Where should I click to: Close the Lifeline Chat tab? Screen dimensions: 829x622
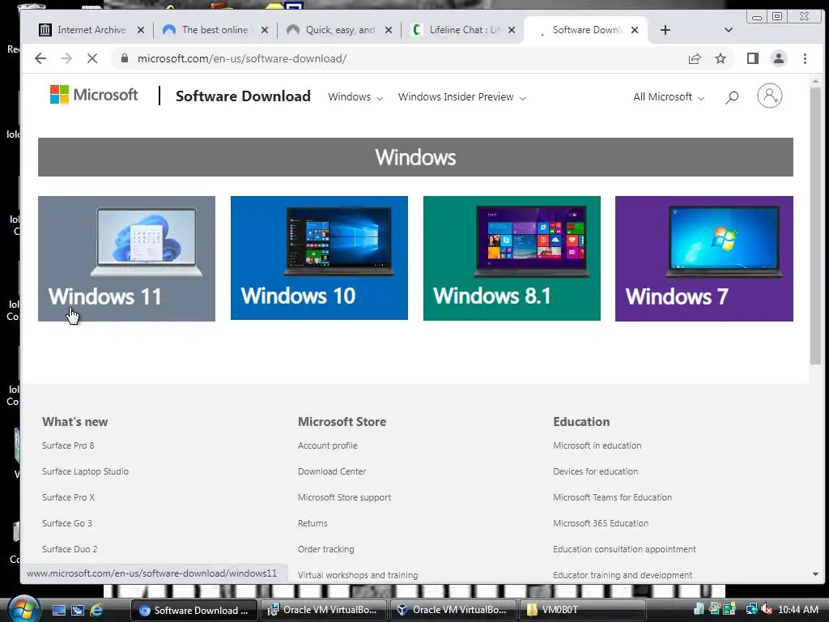pyautogui.click(x=512, y=30)
